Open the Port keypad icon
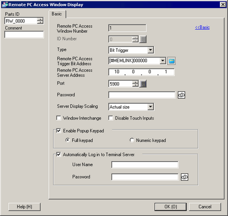This screenshot has width=228, height=216. click(x=143, y=84)
